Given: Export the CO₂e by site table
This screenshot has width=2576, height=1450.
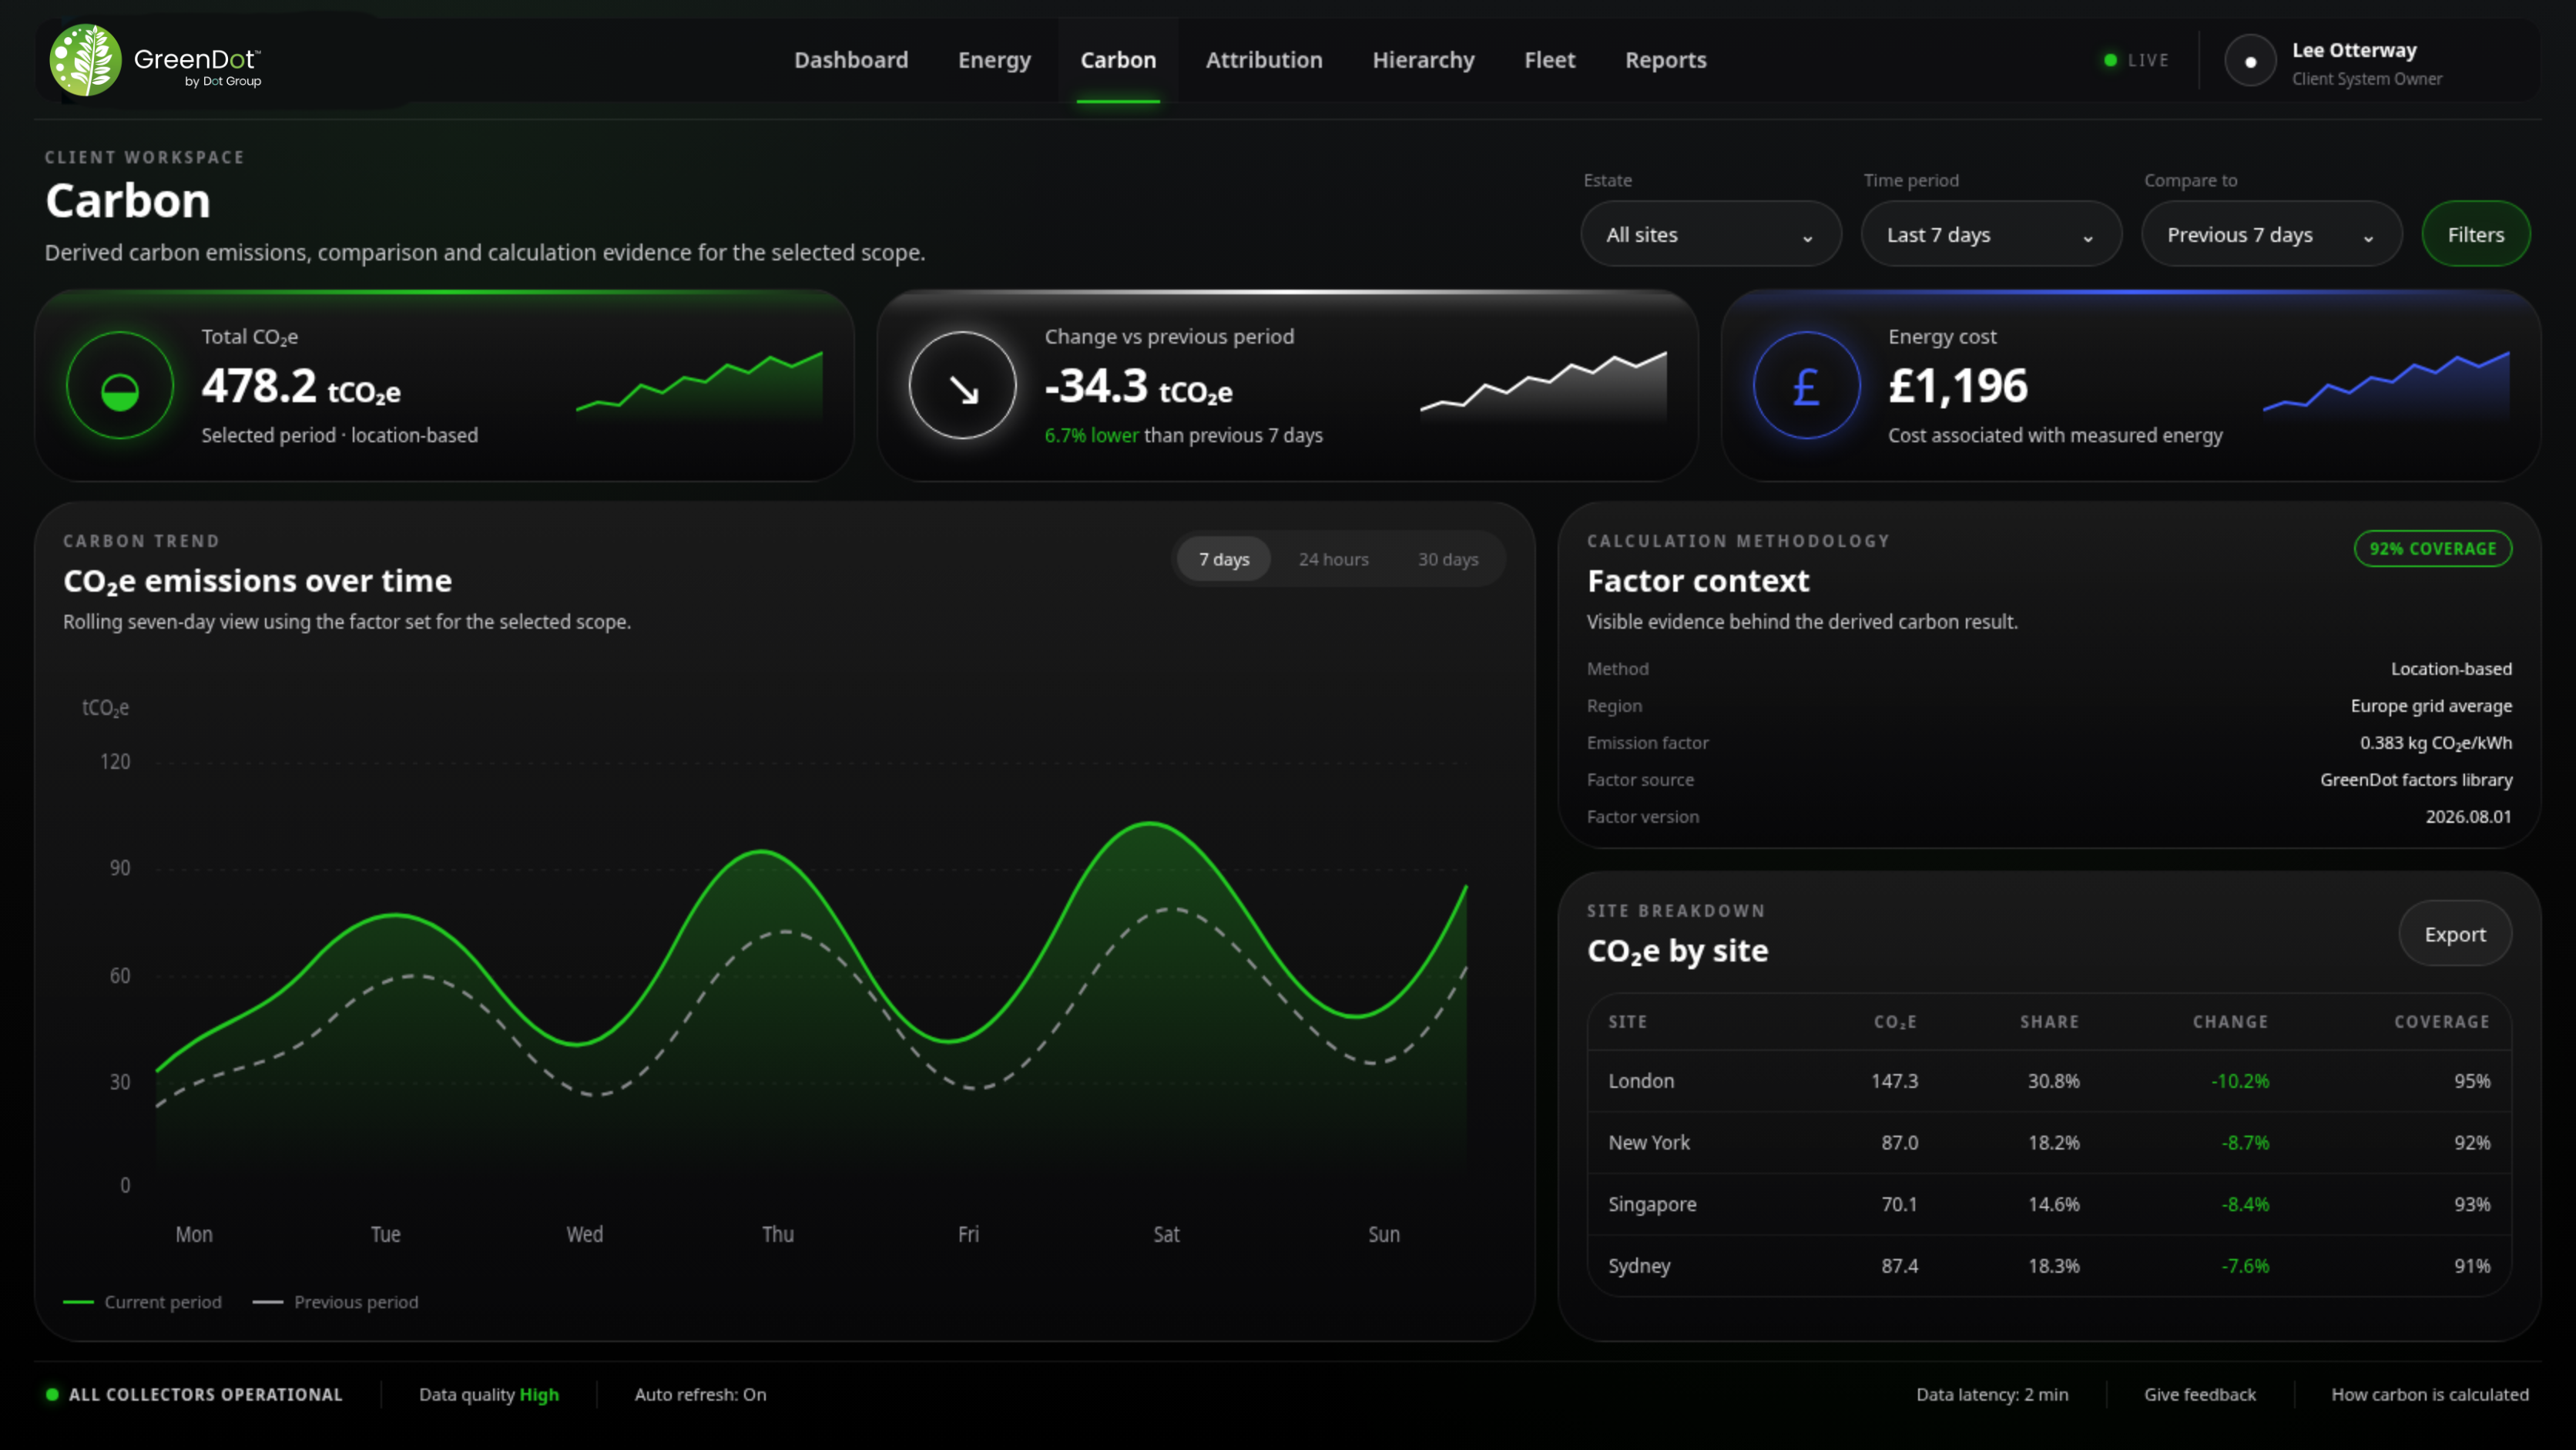Looking at the screenshot, I should [x=2455, y=934].
